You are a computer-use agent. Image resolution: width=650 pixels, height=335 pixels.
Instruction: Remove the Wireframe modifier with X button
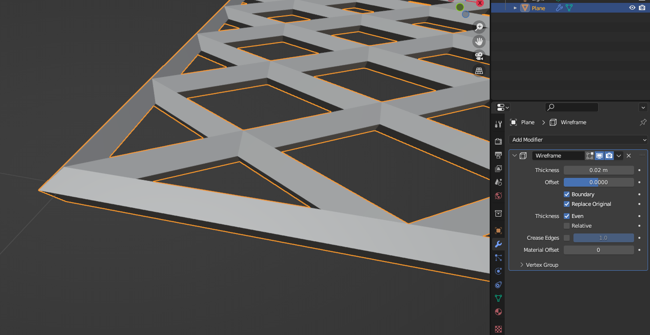[x=629, y=156]
